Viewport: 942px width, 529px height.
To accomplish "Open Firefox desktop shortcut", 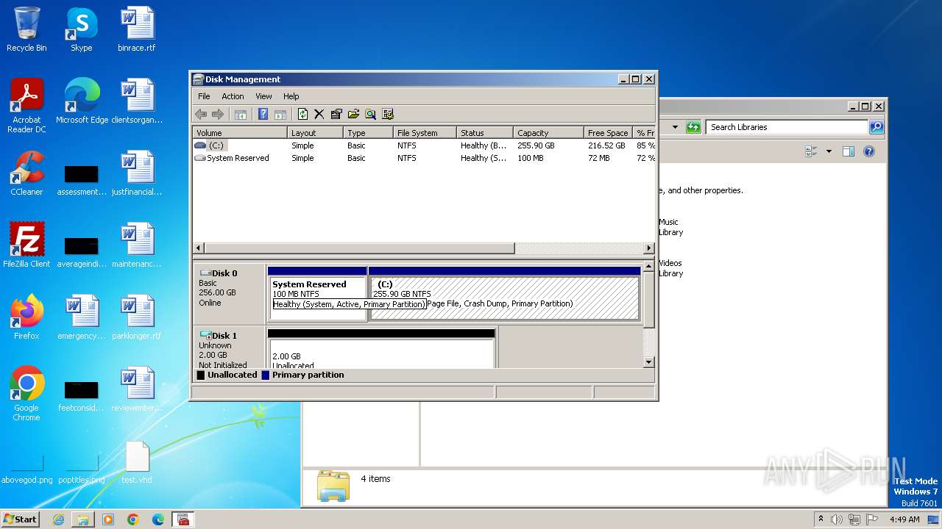I will (x=26, y=317).
